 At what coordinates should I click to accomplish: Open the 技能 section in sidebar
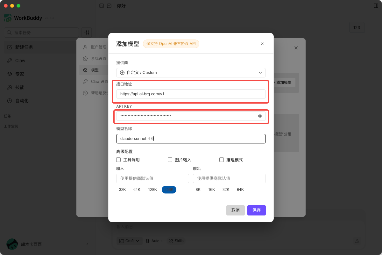click(x=19, y=87)
